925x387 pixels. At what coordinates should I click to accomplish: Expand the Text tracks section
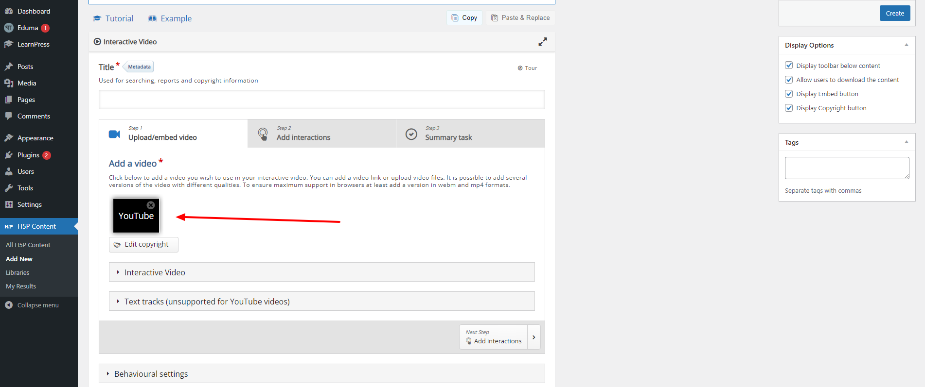coord(321,302)
